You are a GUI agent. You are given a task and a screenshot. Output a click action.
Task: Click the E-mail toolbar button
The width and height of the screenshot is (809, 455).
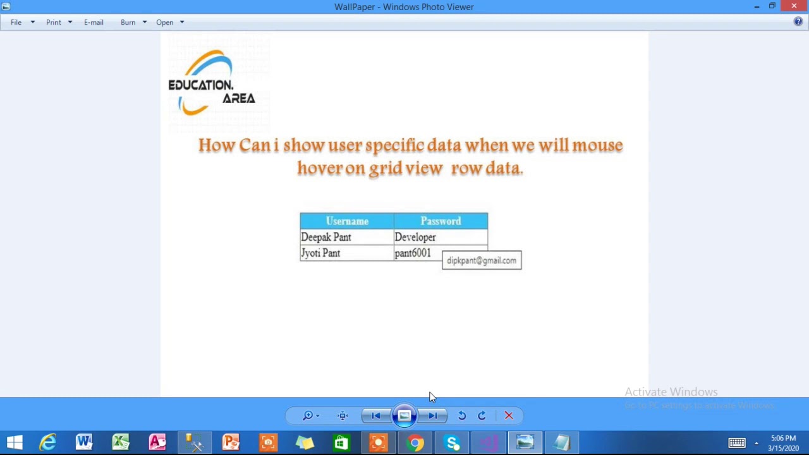(94, 22)
